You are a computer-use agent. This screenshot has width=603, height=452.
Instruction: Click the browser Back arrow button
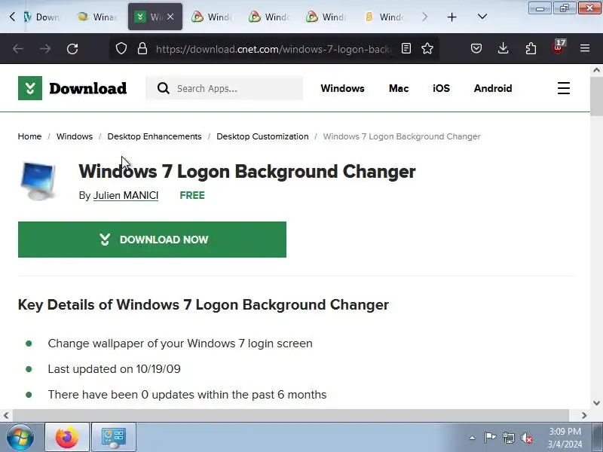17,49
